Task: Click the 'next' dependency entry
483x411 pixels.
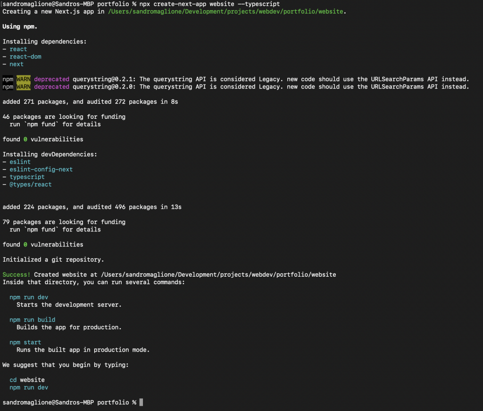Action: click(x=17, y=64)
